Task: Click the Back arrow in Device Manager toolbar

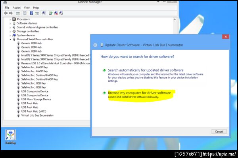Action: pos(6,13)
